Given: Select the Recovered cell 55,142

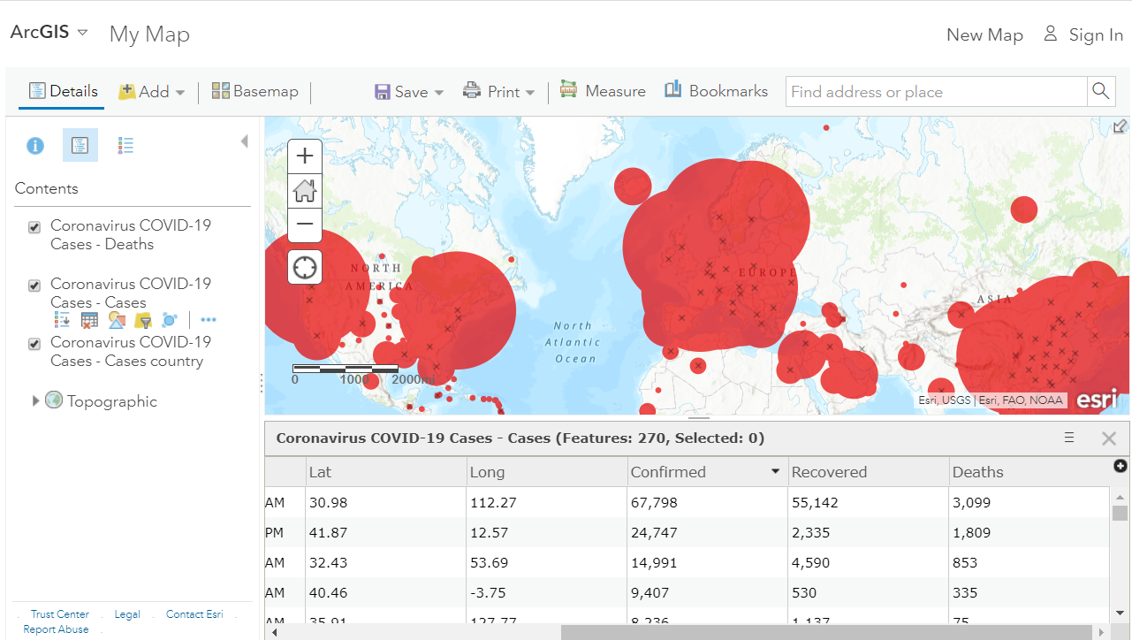Looking at the screenshot, I should click(869, 502).
